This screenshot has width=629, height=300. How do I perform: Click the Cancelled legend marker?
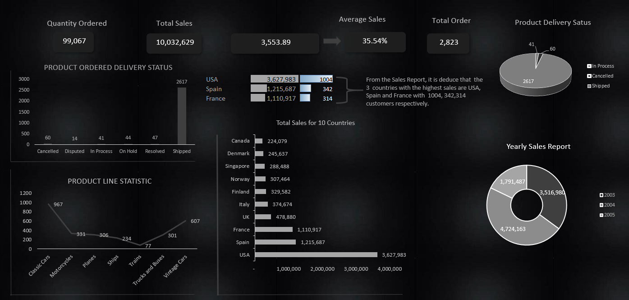pyautogui.click(x=589, y=76)
